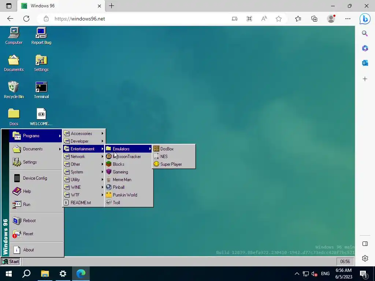
Task: Open Help from the Start menu
Action: point(36,191)
